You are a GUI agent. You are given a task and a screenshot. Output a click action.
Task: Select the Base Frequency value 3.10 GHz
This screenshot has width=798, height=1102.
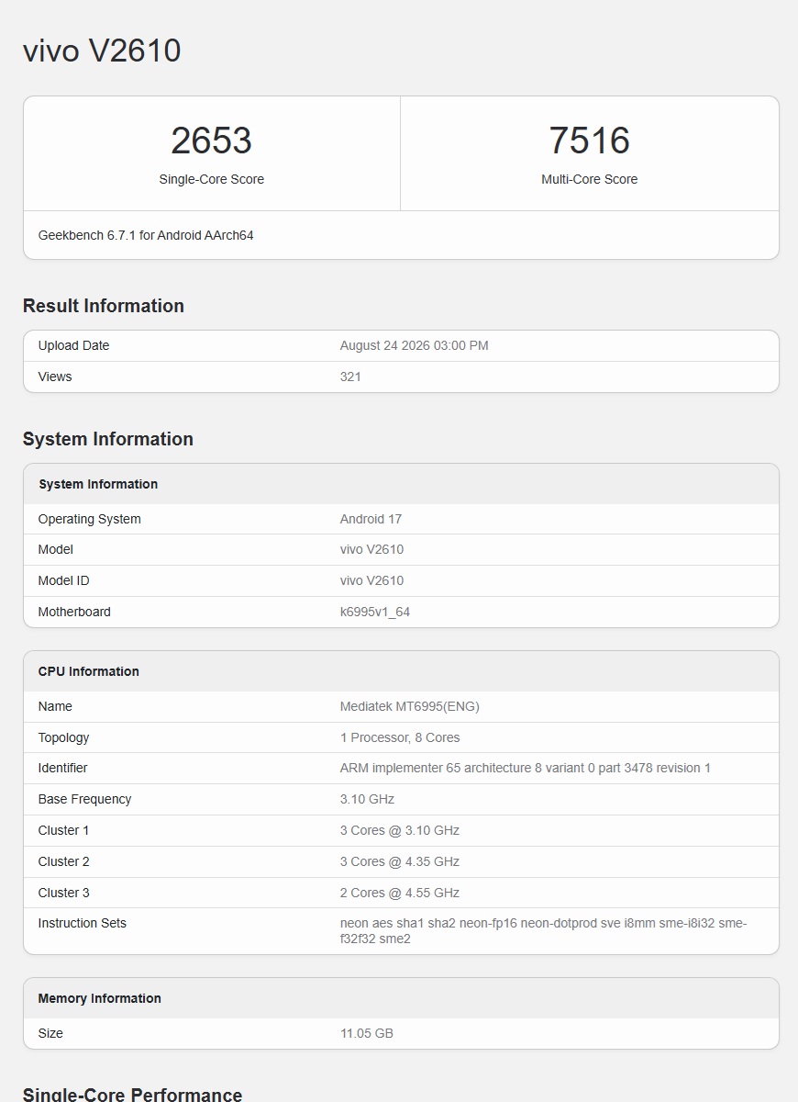[367, 799]
